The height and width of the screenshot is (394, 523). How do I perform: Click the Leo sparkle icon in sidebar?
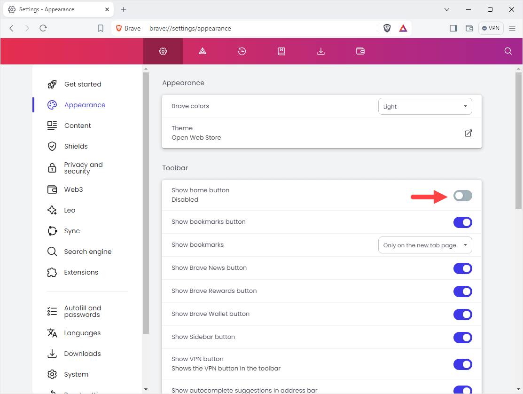point(52,210)
